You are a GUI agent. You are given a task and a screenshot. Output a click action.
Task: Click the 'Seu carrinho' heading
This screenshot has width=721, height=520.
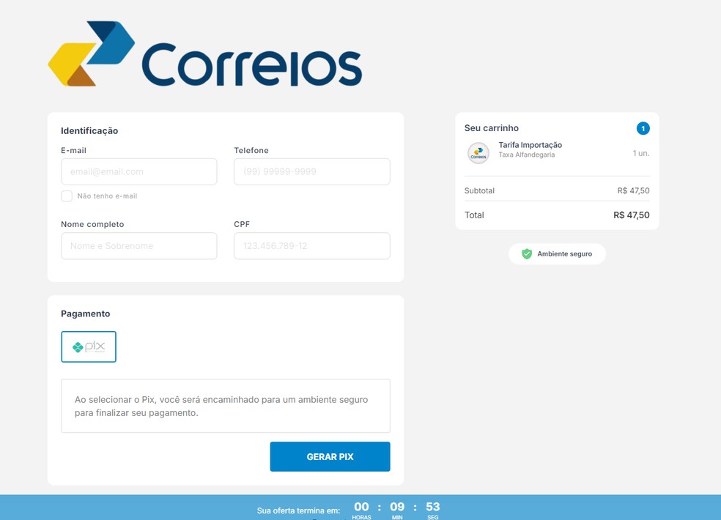point(492,128)
